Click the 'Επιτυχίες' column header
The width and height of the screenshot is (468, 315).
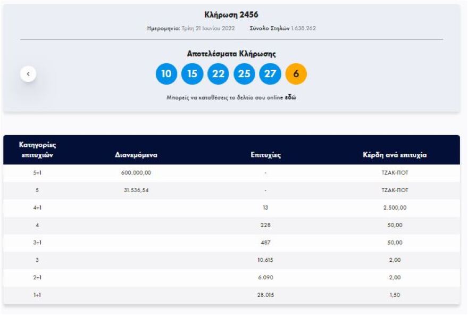(265, 155)
